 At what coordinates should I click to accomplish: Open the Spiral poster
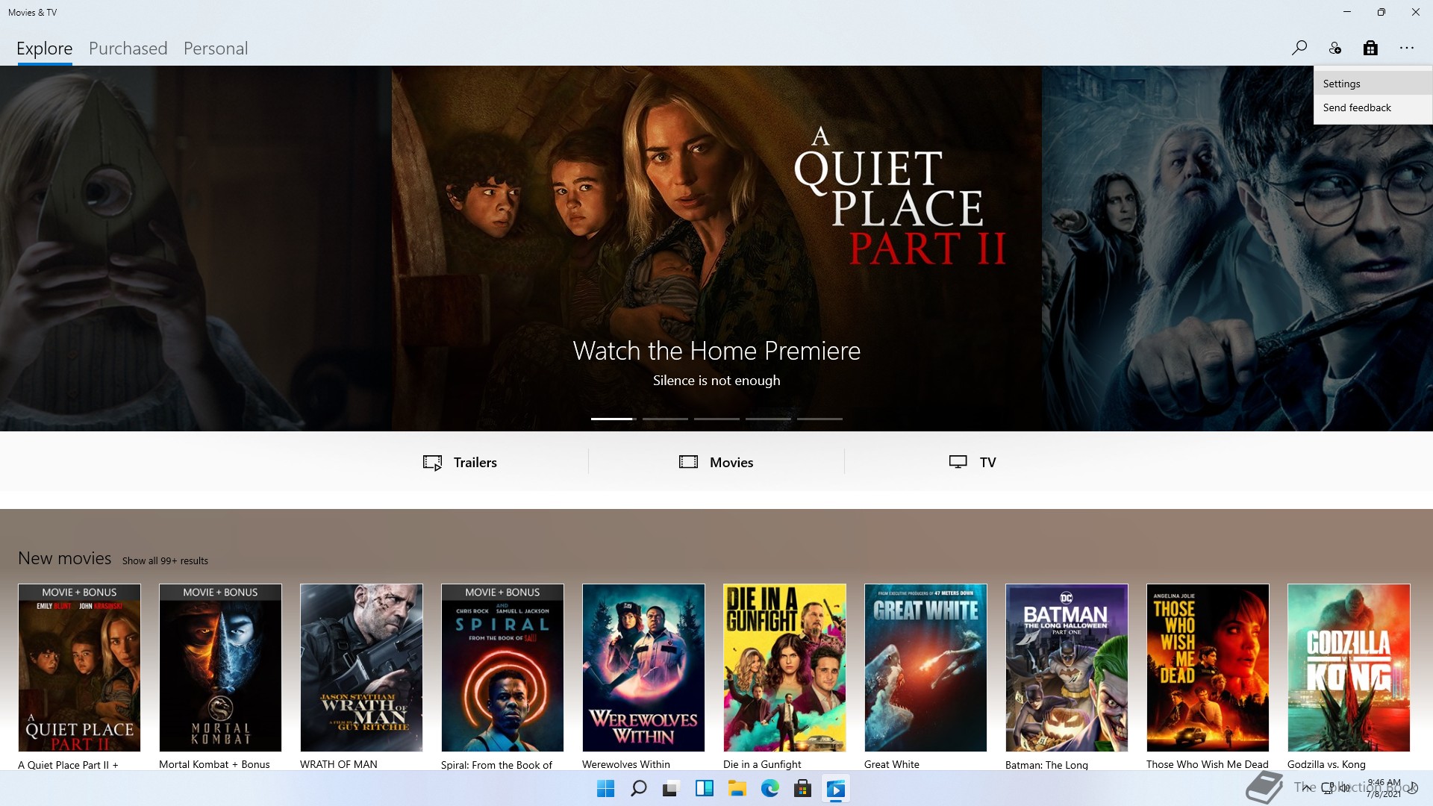pyautogui.click(x=502, y=668)
